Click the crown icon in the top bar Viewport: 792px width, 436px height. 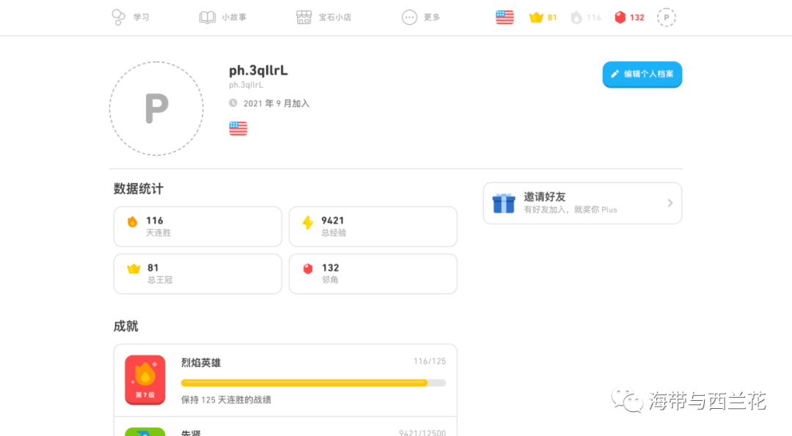[x=536, y=18]
